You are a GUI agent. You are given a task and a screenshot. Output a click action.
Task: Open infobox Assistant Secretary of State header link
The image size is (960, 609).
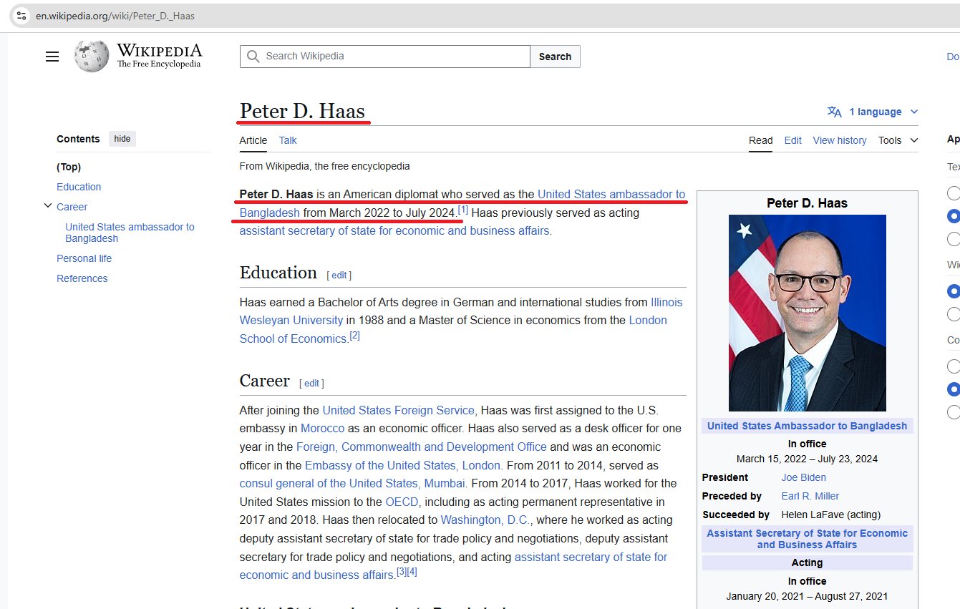(x=807, y=539)
